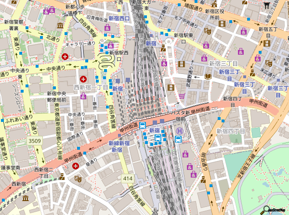
Task: Click the bus station icon beside hotel marker
Action: (178, 139)
